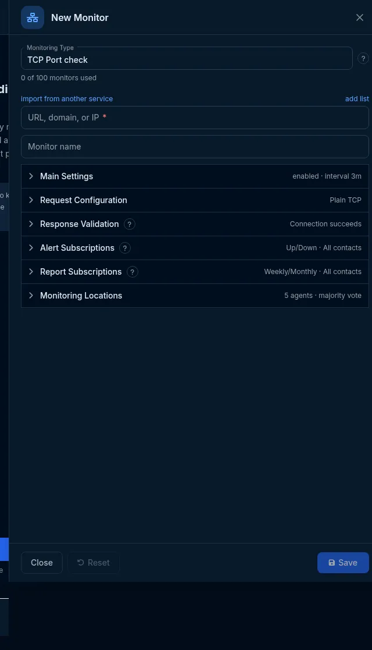Click the 'Plain TCP' summary text
The height and width of the screenshot is (650, 372).
pyautogui.click(x=345, y=200)
